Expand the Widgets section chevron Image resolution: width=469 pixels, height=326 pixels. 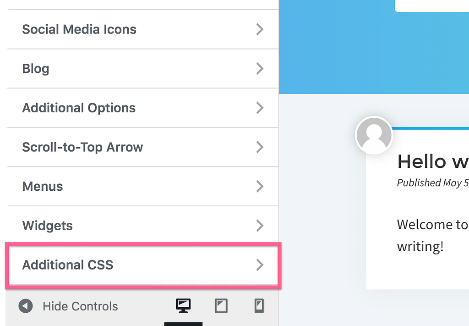click(260, 226)
